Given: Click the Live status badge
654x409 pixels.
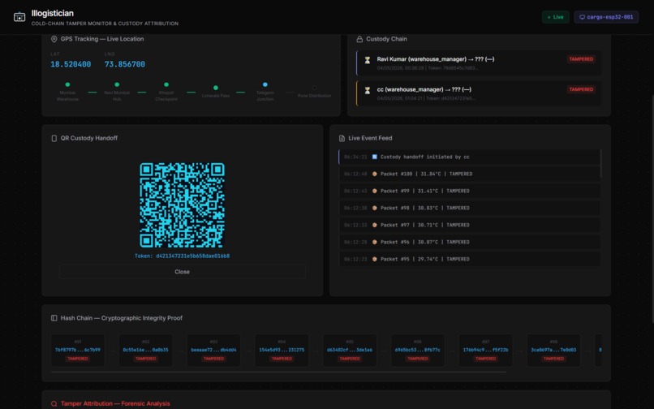Looking at the screenshot, I should point(555,17).
